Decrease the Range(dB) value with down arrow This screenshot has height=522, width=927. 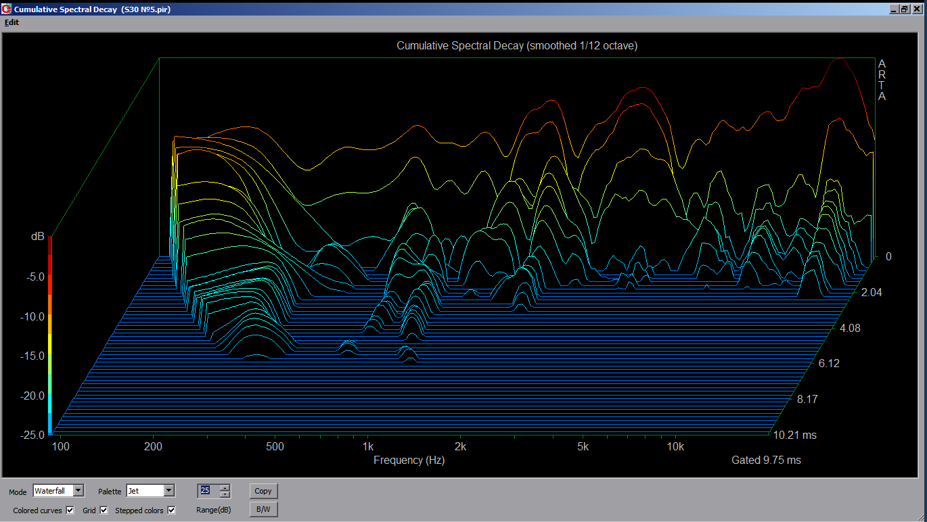[225, 494]
